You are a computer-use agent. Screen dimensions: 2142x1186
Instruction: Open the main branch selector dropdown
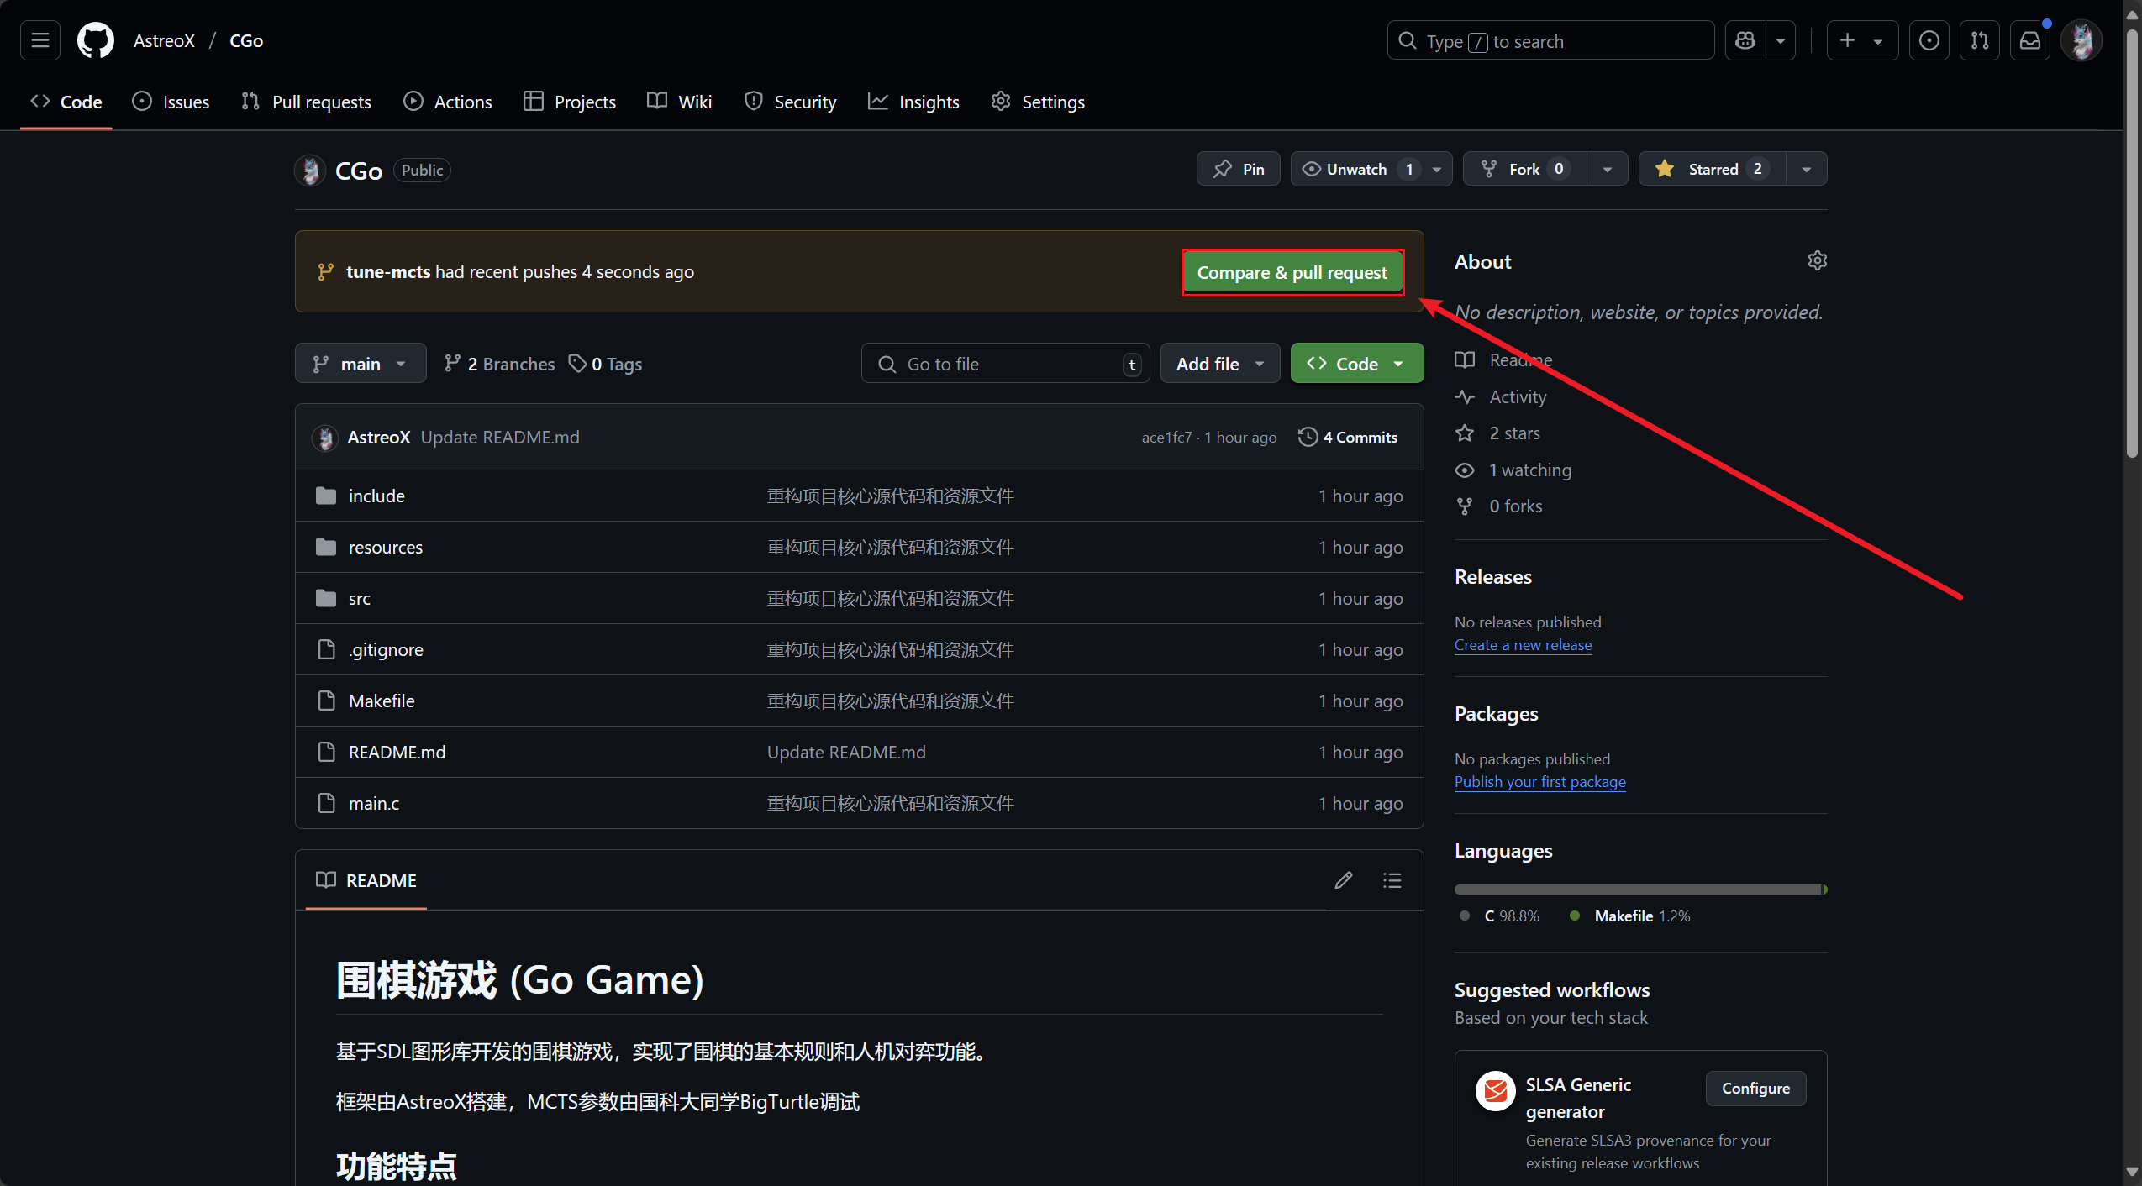(x=361, y=363)
